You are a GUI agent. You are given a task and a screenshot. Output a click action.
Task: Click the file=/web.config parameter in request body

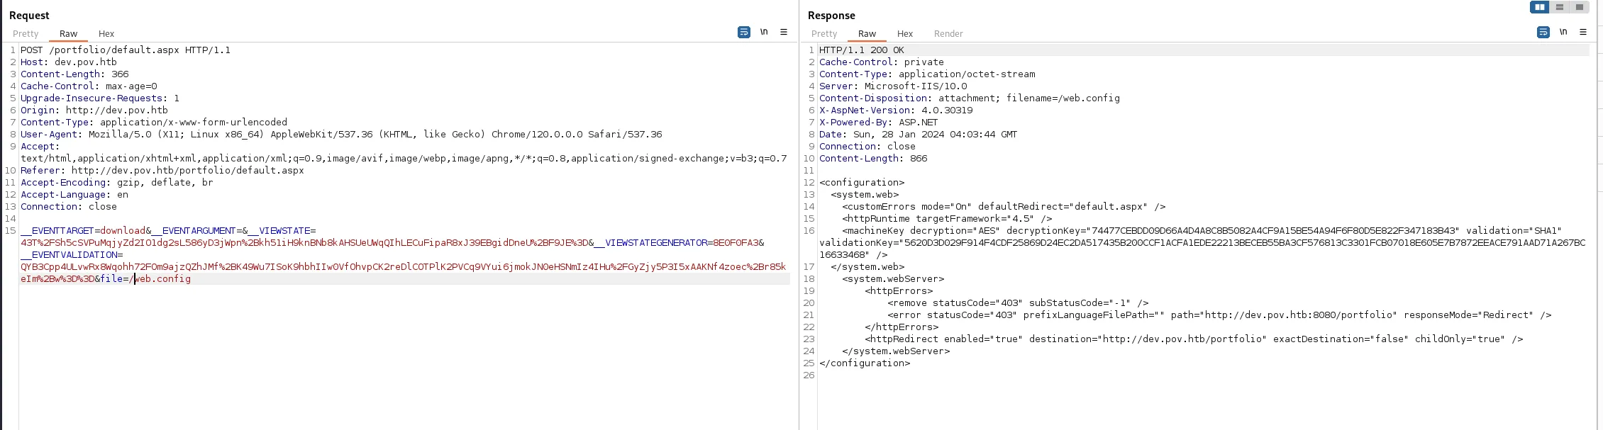145,279
